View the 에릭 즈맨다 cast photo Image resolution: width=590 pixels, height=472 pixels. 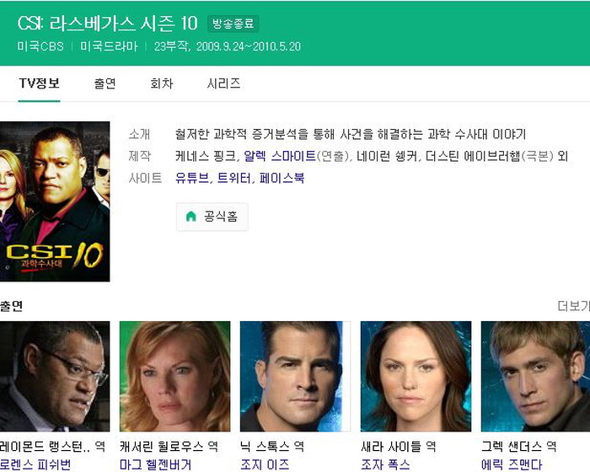point(536,377)
